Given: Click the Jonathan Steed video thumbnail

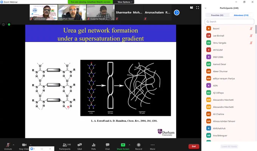Looking at the screenshot, I should coord(72,12).
